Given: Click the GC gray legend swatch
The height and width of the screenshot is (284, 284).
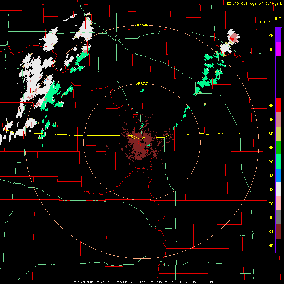Looking at the screenshot, I should (x=279, y=217).
